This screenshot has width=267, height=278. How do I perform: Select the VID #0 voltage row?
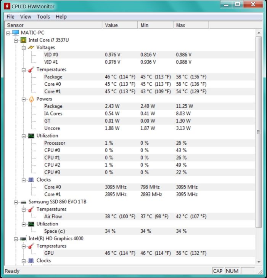149,55
